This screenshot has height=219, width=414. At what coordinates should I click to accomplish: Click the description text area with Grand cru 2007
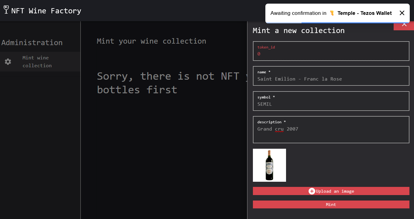coord(331,132)
